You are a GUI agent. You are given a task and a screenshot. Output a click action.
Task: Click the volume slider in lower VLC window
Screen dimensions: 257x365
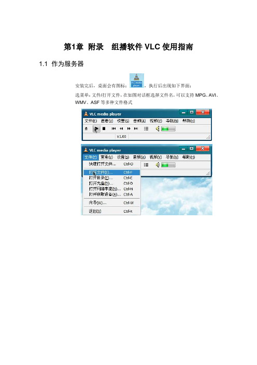pyautogui.click(x=168, y=165)
